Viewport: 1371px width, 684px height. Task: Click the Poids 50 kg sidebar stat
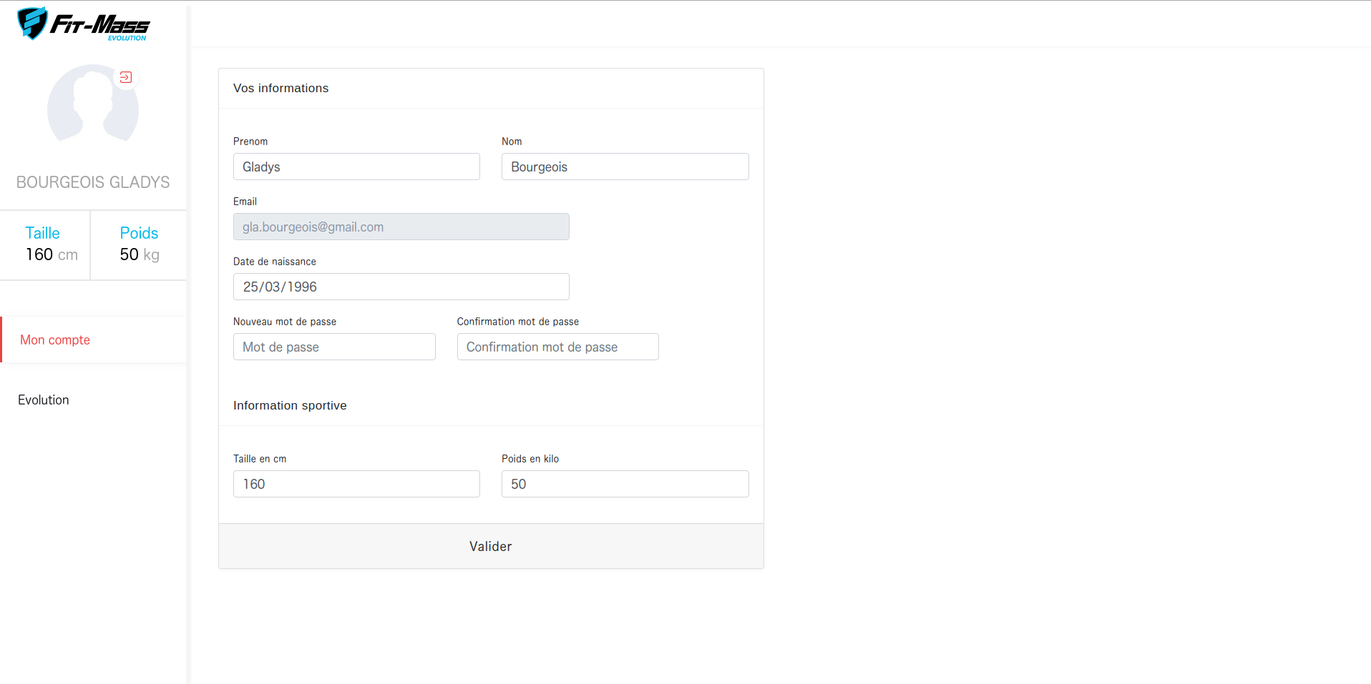click(x=139, y=244)
